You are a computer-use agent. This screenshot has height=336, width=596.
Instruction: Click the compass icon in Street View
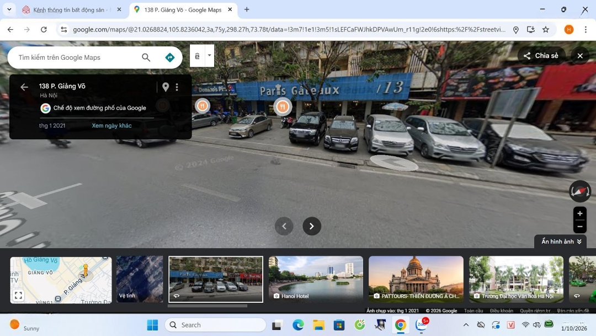[579, 191]
